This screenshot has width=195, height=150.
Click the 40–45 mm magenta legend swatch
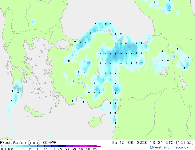pos(83,146)
